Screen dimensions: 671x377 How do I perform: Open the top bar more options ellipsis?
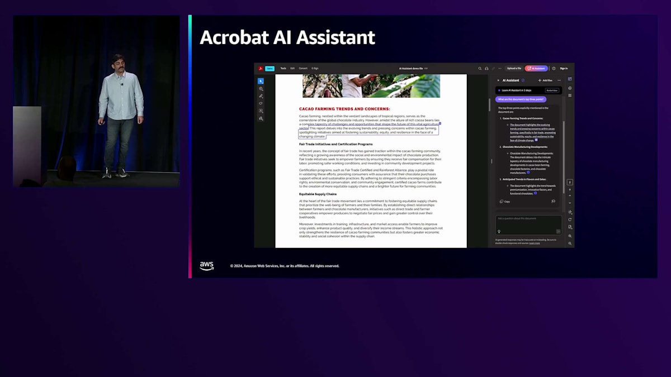(x=500, y=68)
